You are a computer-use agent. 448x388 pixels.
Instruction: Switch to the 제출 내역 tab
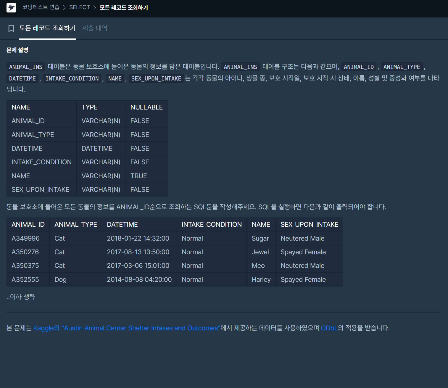coord(95,28)
